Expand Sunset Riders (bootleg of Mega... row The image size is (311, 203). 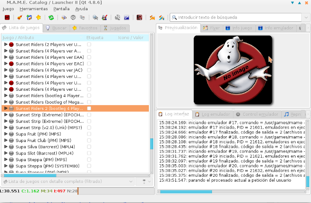(6, 102)
